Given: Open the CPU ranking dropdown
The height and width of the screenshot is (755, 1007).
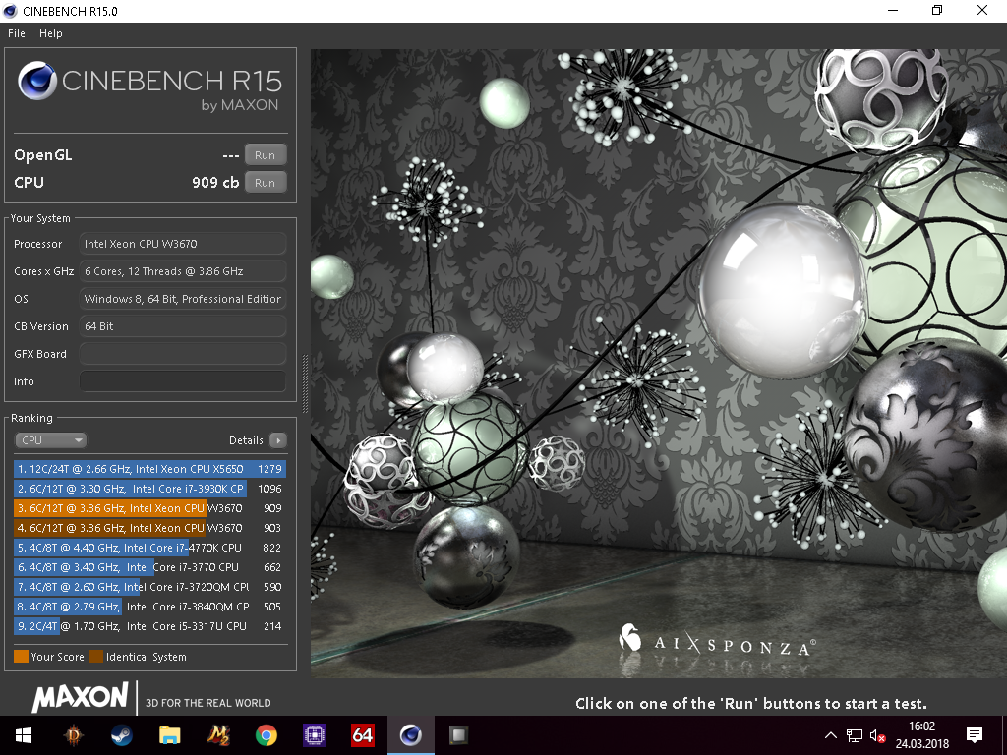Looking at the screenshot, I should coord(50,440).
